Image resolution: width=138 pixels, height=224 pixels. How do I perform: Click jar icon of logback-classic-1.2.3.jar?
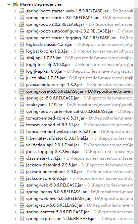(x=22, y=45)
